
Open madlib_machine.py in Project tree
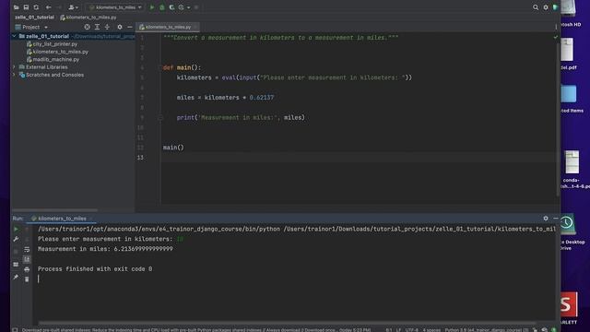click(53, 59)
